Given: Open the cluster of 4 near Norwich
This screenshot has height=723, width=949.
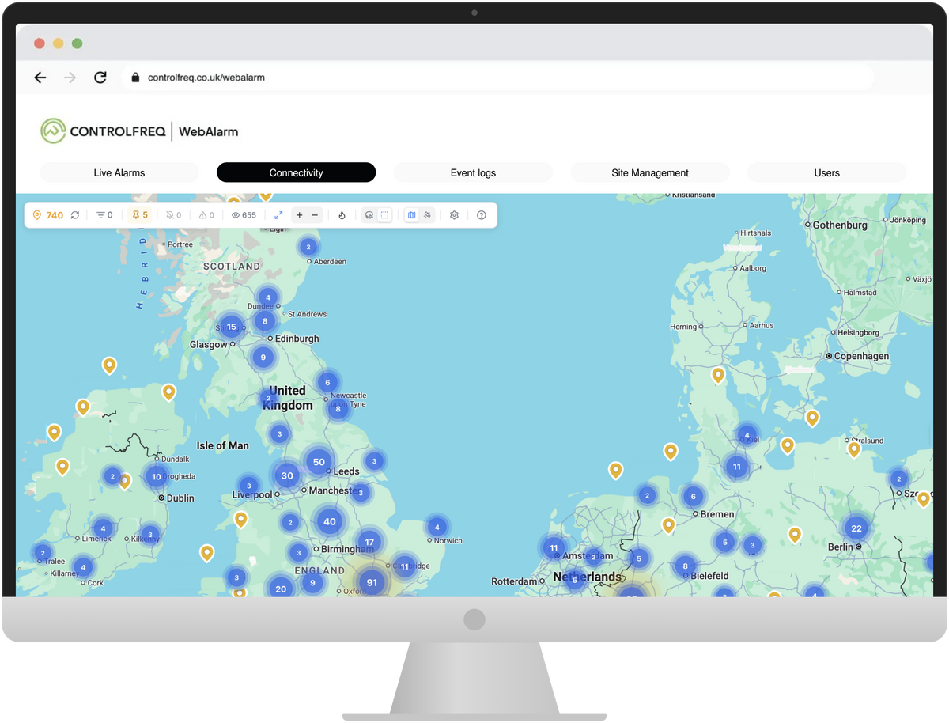Looking at the screenshot, I should coord(437,527).
